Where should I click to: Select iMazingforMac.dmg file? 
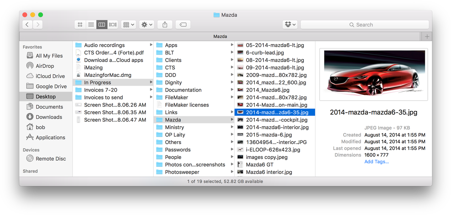[113, 75]
